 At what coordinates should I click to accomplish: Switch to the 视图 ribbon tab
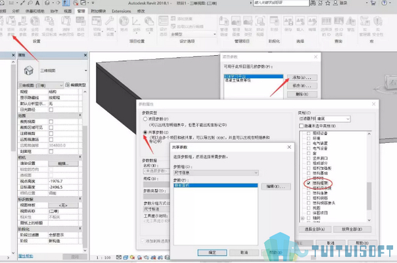tap(68, 11)
